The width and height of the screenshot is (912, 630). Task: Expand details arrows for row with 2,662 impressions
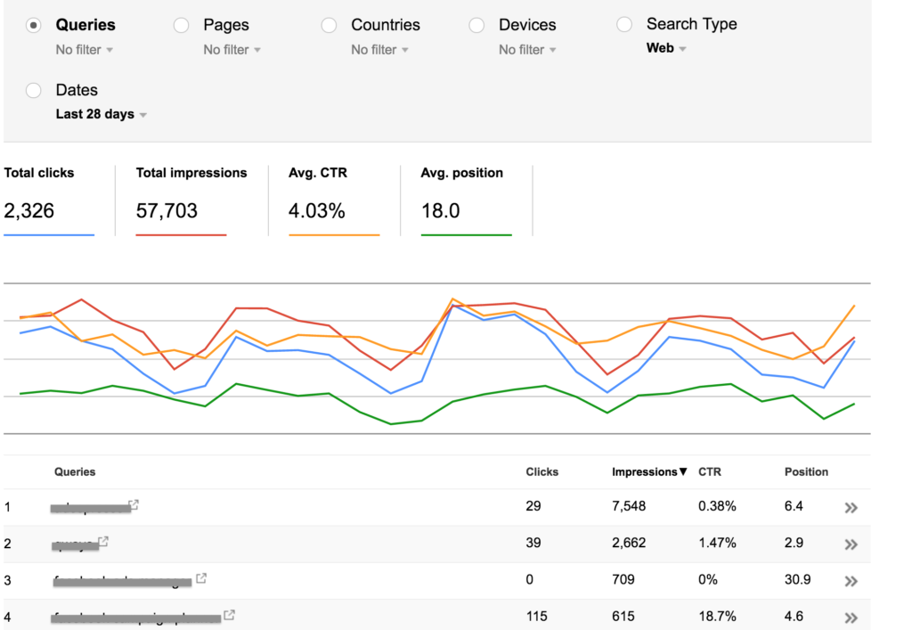coord(851,544)
